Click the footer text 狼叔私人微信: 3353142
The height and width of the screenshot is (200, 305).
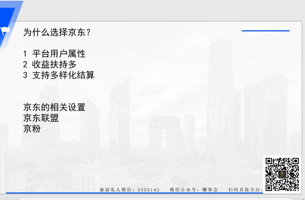(130, 190)
